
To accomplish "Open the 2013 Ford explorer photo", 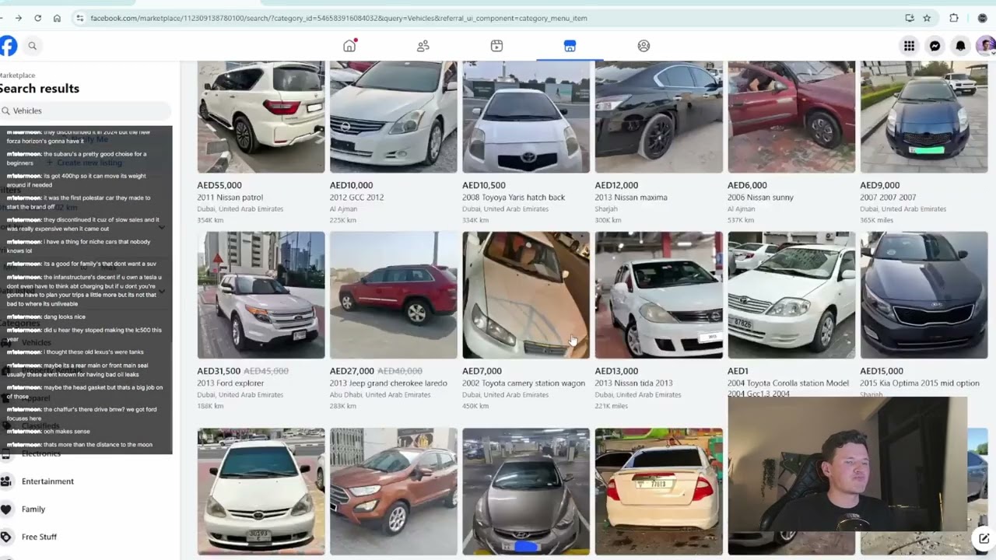I will click(261, 295).
